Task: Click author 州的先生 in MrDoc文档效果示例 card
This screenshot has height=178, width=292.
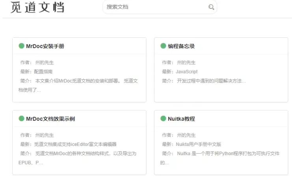Action: 45,135
